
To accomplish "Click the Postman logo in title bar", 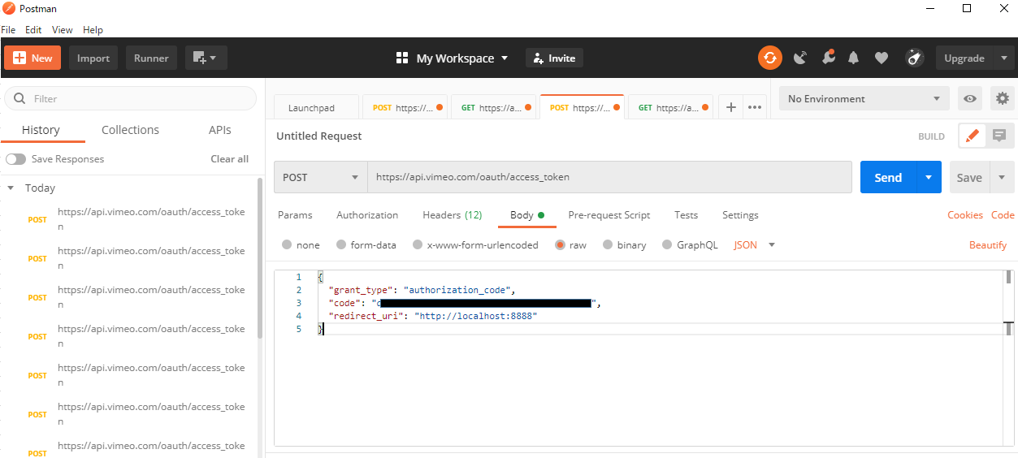I will click(x=9, y=8).
